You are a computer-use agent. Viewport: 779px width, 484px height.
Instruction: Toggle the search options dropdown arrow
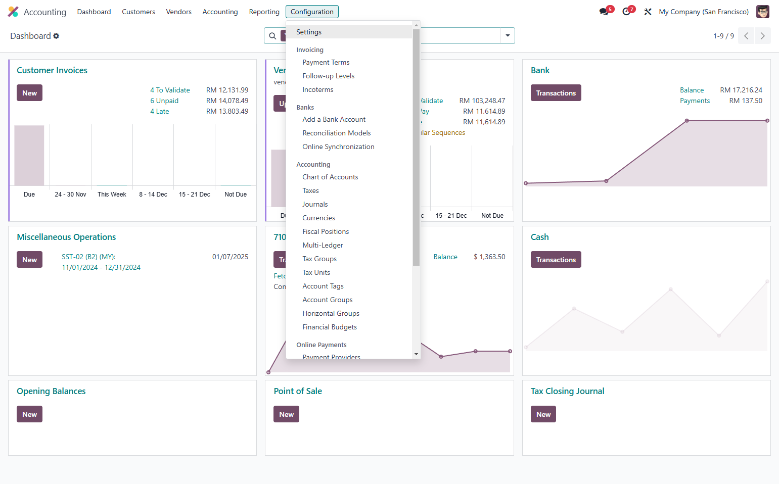click(508, 36)
